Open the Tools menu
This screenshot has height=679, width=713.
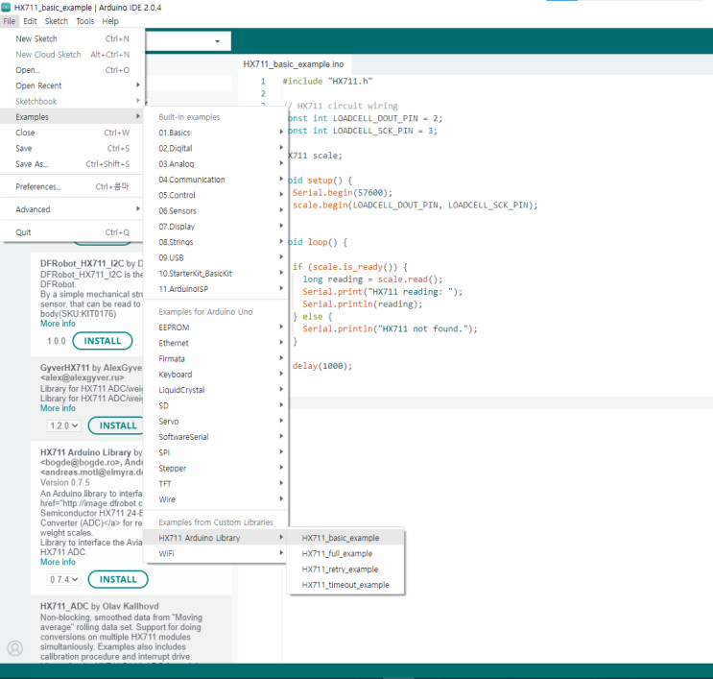[x=85, y=21]
